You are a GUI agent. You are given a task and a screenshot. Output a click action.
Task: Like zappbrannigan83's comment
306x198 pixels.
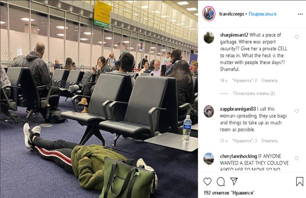click(297, 111)
